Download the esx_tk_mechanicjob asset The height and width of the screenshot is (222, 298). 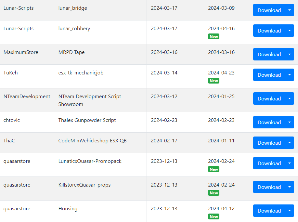(269, 75)
